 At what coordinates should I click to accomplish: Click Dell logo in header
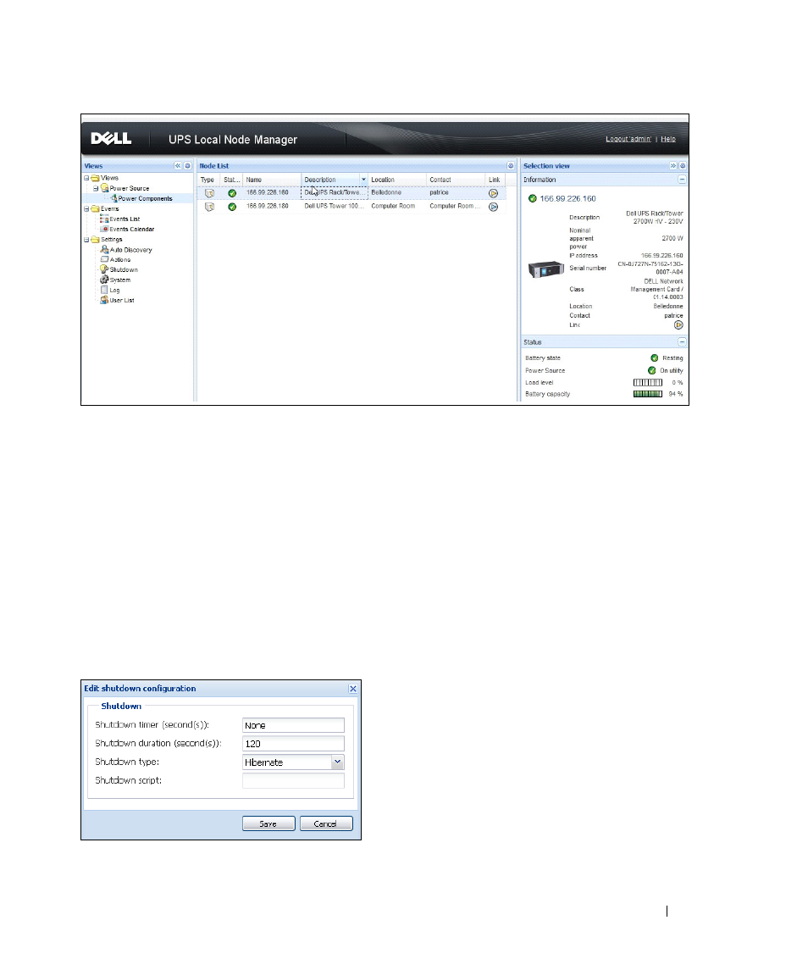[111, 139]
